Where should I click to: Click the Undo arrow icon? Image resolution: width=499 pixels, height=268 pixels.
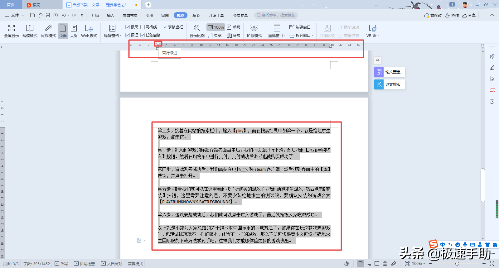coord(64,15)
